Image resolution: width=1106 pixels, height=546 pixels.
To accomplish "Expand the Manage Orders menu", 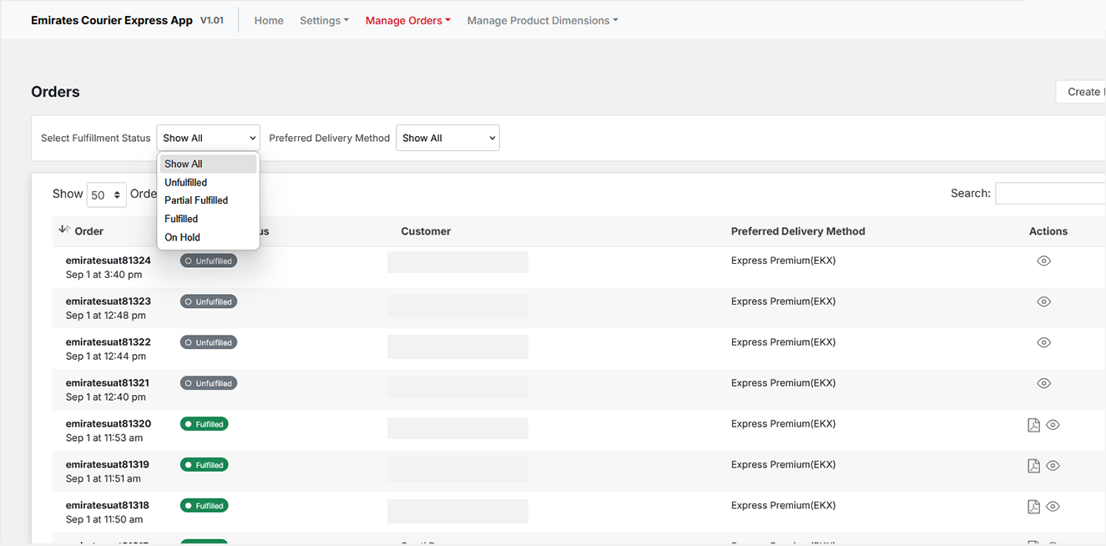I will tap(408, 20).
